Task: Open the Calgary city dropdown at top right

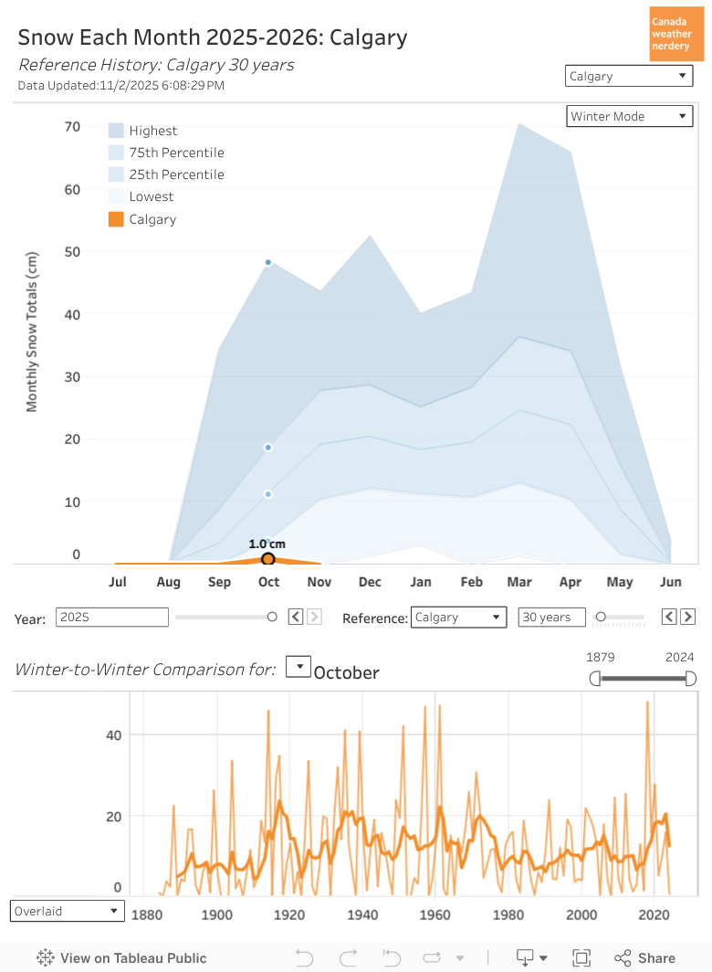Action: (x=629, y=76)
